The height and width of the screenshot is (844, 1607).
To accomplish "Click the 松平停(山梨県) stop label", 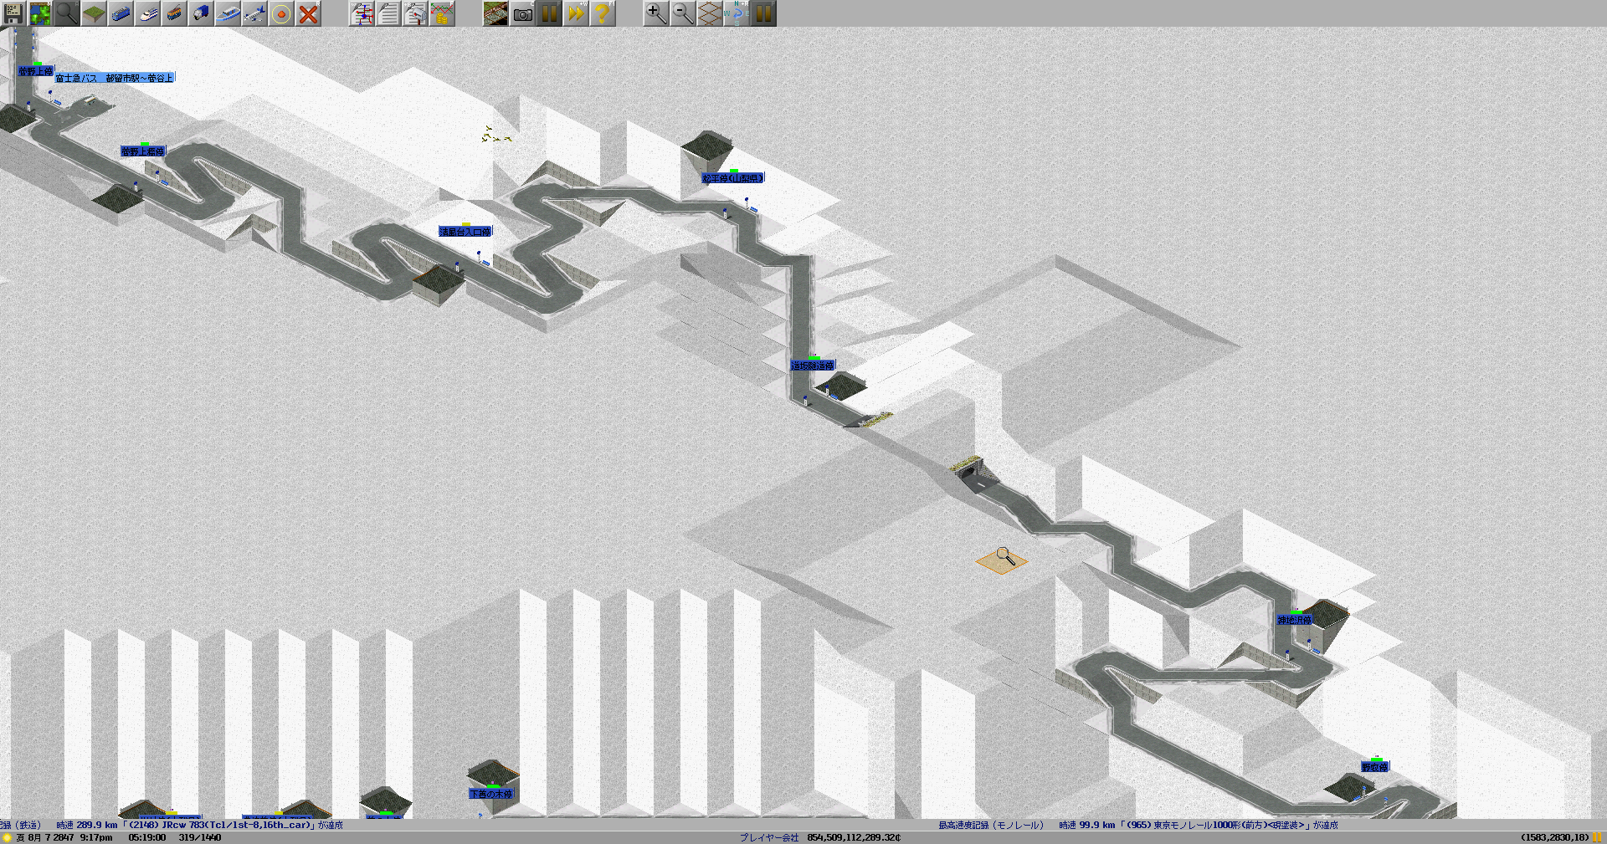I will tap(732, 178).
